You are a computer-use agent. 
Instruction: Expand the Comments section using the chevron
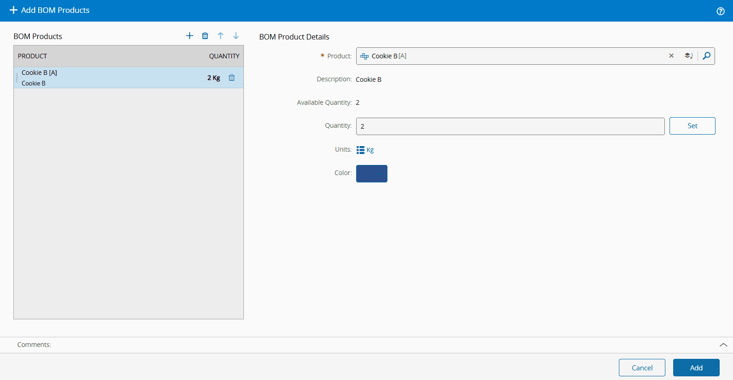(x=723, y=345)
